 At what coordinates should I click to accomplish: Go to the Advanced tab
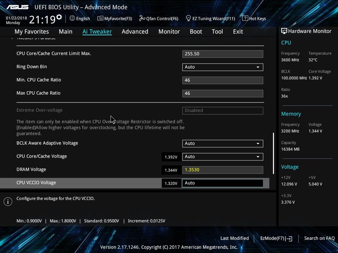point(135,32)
